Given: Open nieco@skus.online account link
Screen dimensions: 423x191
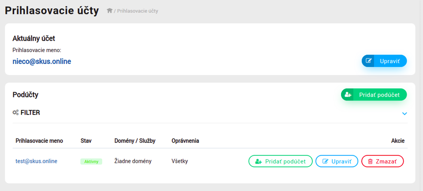Looking at the screenshot, I should 42,62.
